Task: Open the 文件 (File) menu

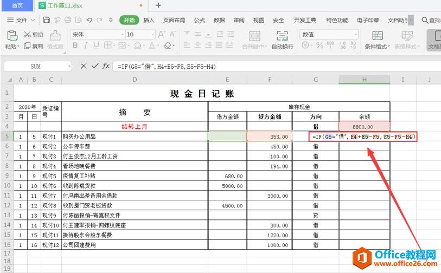Action: point(21,20)
